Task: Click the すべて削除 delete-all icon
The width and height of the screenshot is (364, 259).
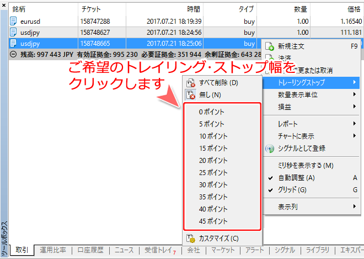Action: click(191, 83)
